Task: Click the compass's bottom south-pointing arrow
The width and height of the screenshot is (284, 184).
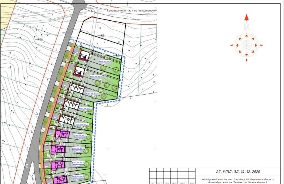Action: (x=246, y=60)
